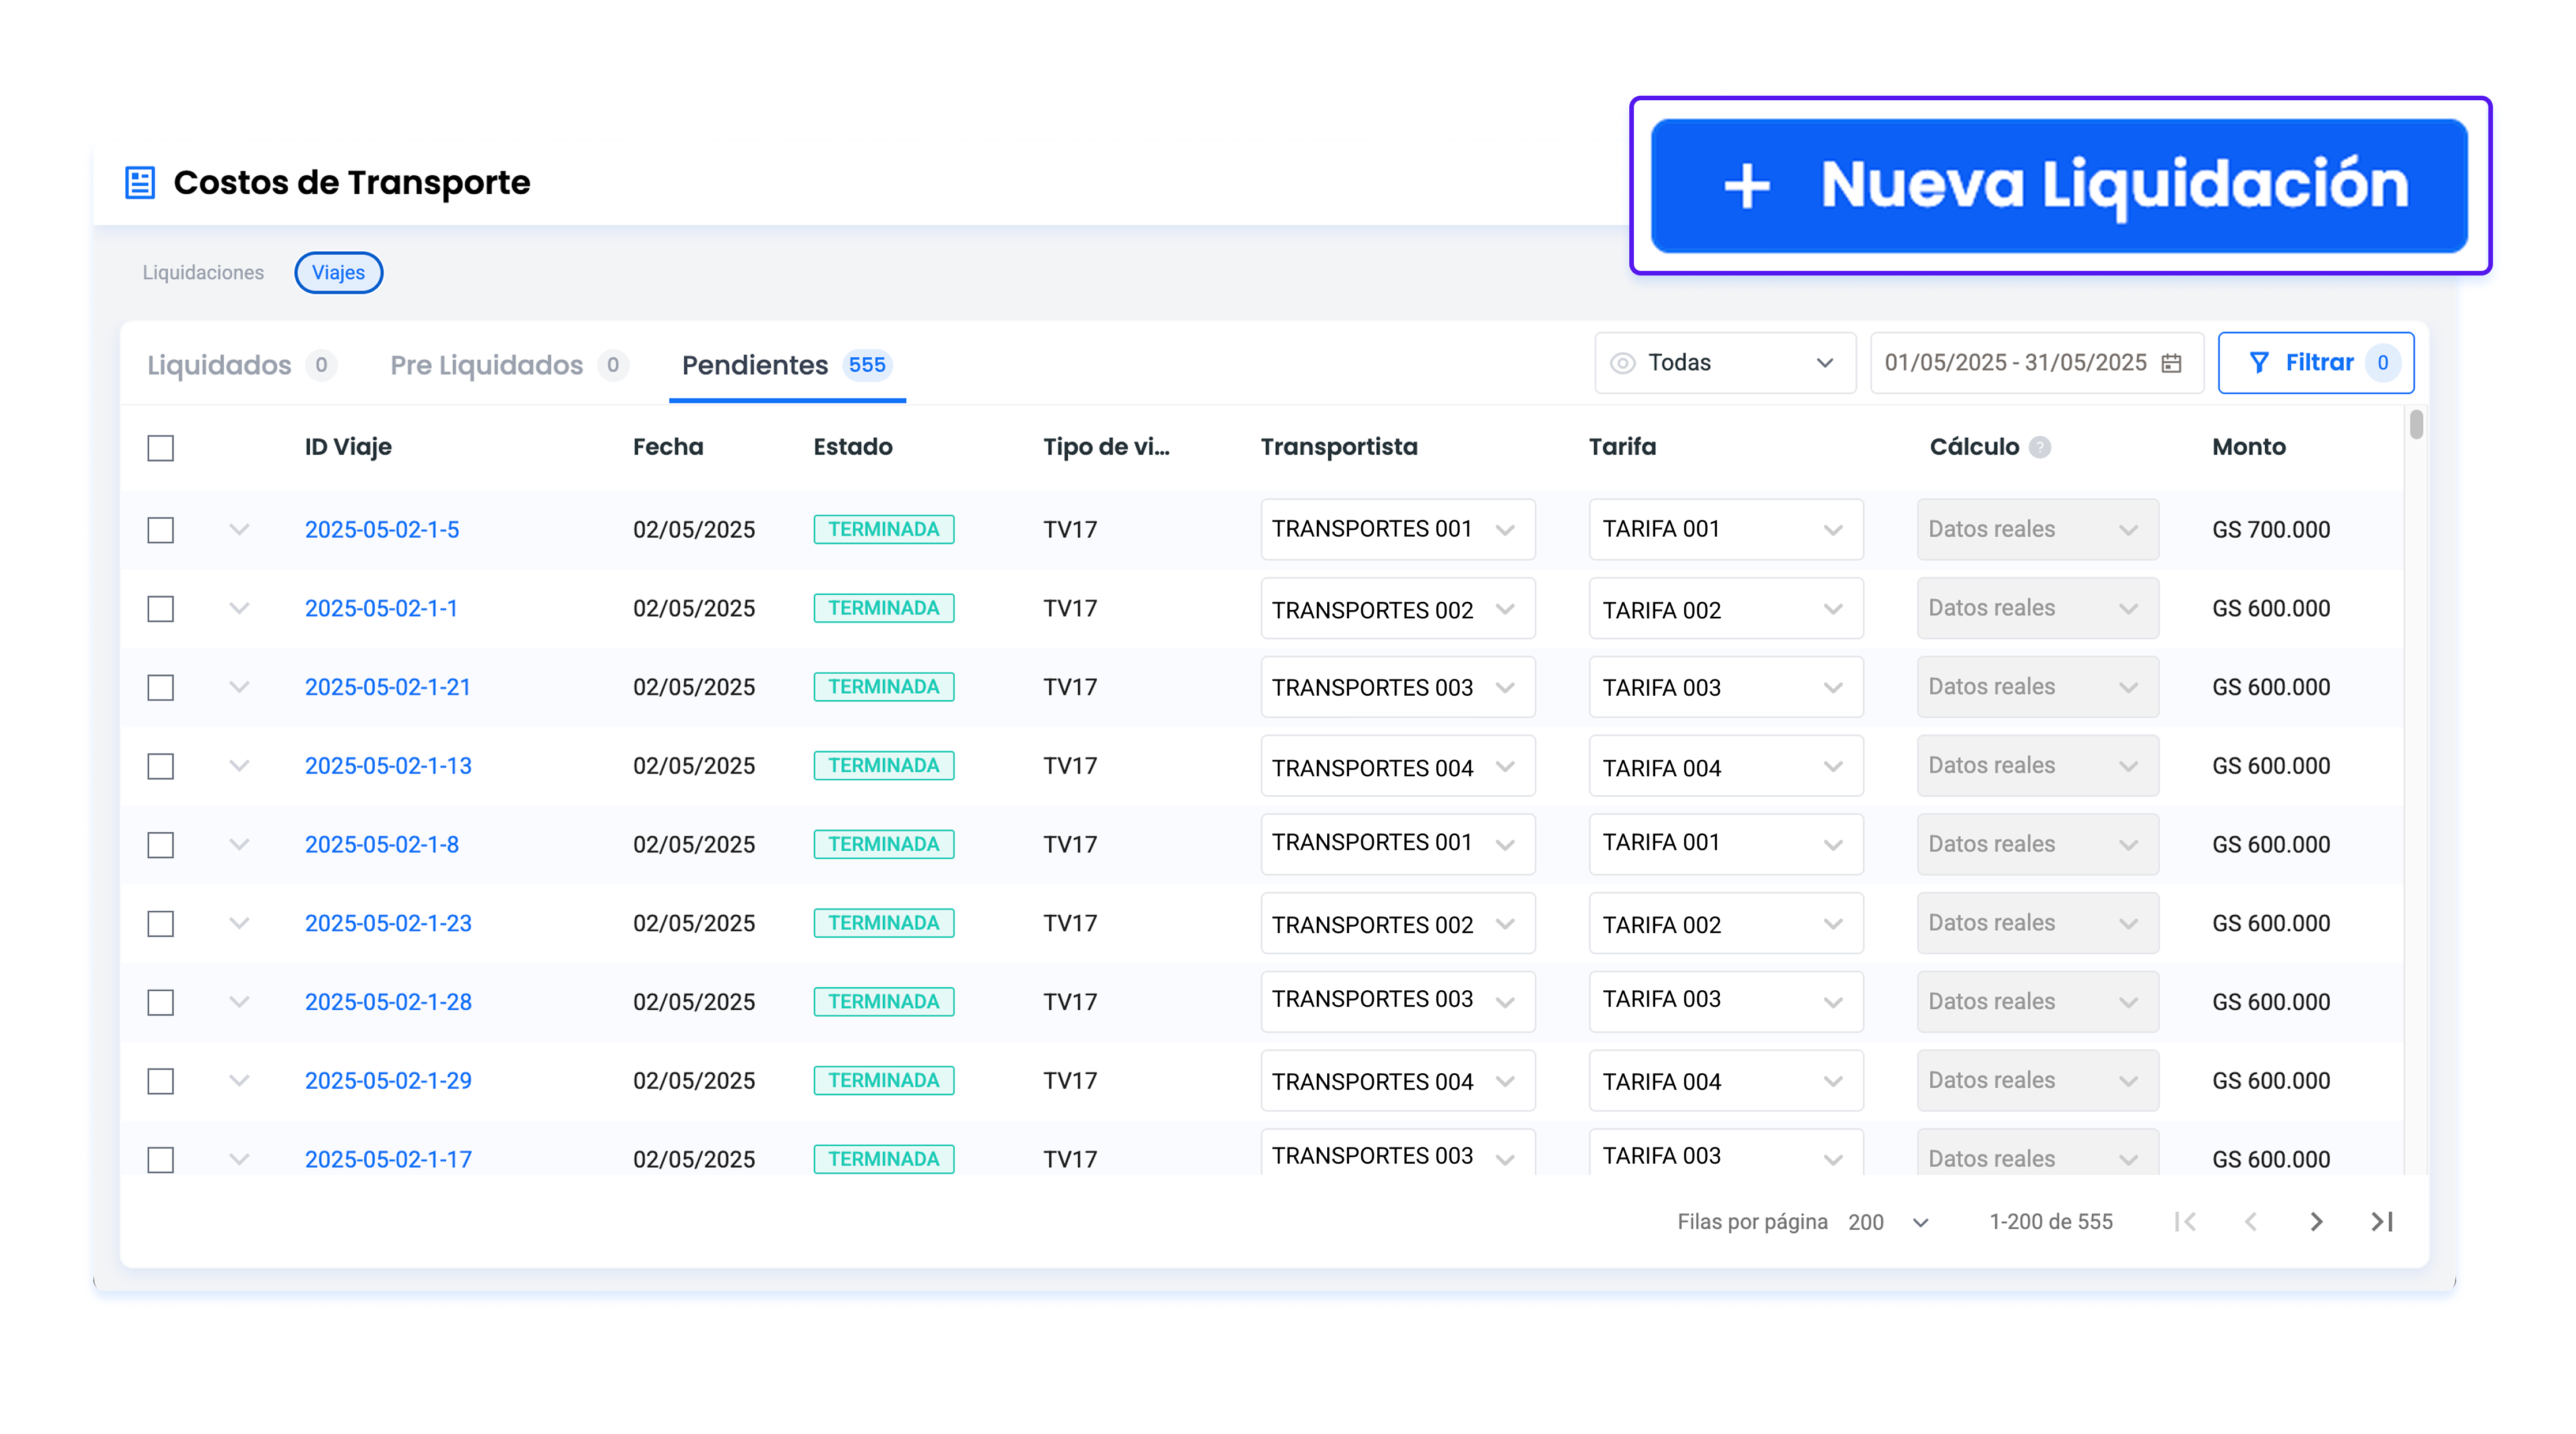
Task: Open trip link 2025-05-02-1-17
Action: point(388,1160)
